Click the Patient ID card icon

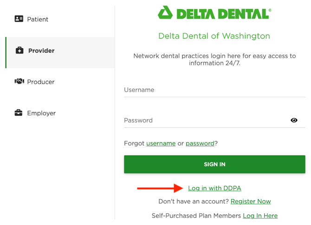tap(19, 19)
